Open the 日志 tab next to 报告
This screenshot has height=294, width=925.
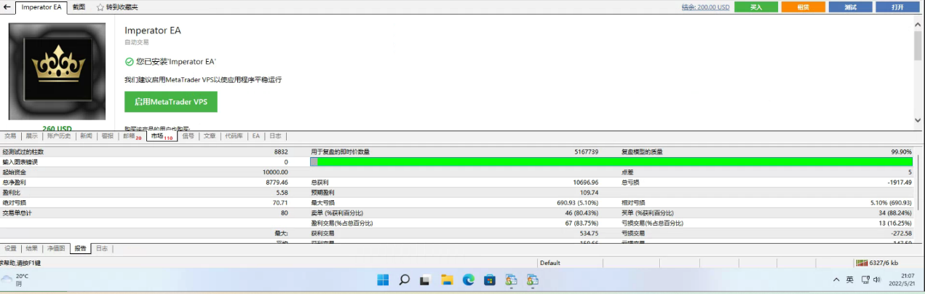(101, 248)
